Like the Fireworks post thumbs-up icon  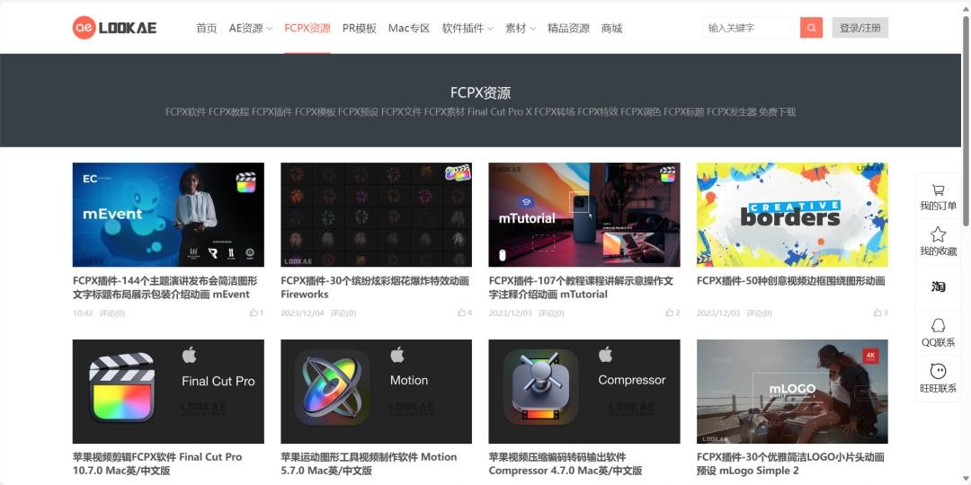coord(461,313)
